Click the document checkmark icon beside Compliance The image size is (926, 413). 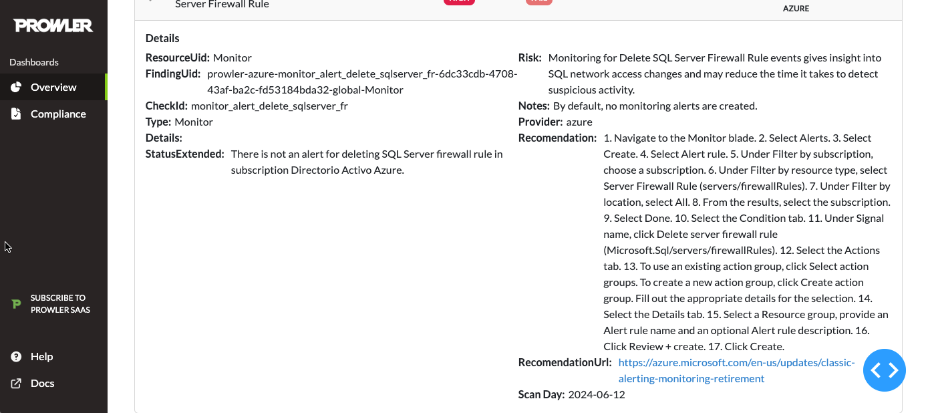click(16, 114)
